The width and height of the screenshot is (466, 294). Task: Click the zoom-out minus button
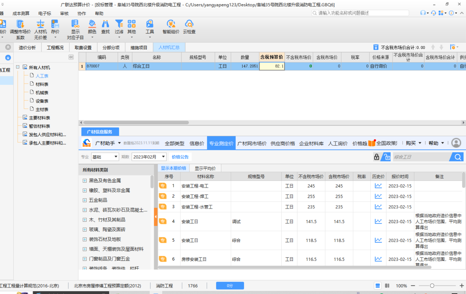coord(413,286)
